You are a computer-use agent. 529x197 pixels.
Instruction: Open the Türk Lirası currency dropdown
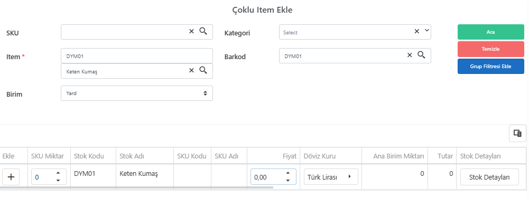point(331,177)
